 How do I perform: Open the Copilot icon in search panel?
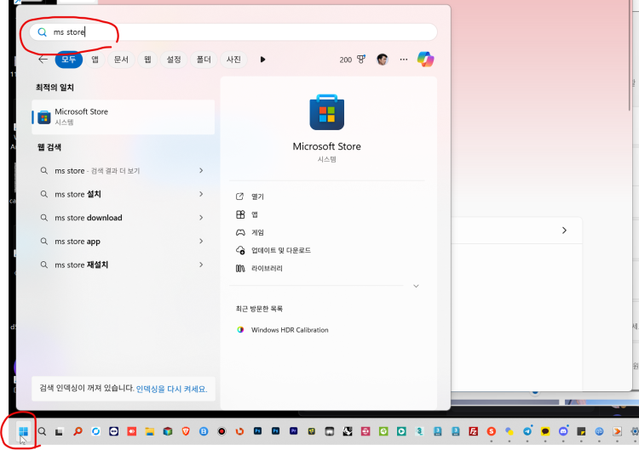(425, 60)
